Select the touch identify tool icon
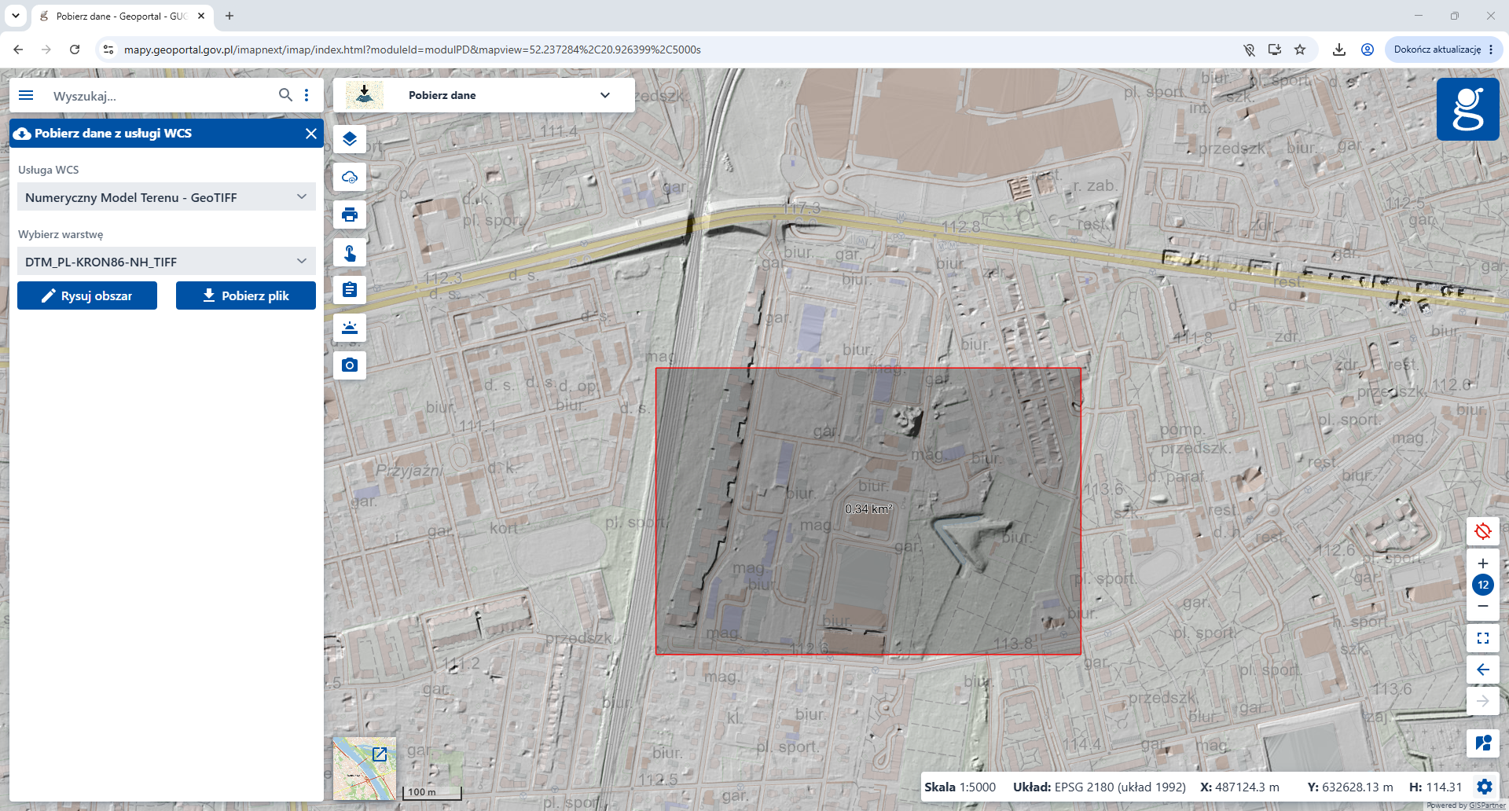 pos(350,252)
